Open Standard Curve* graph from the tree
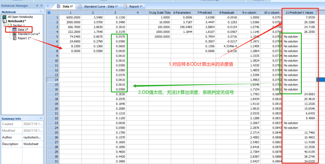Image resolution: width=325 pixels, height=164 pixels. tap(29, 34)
